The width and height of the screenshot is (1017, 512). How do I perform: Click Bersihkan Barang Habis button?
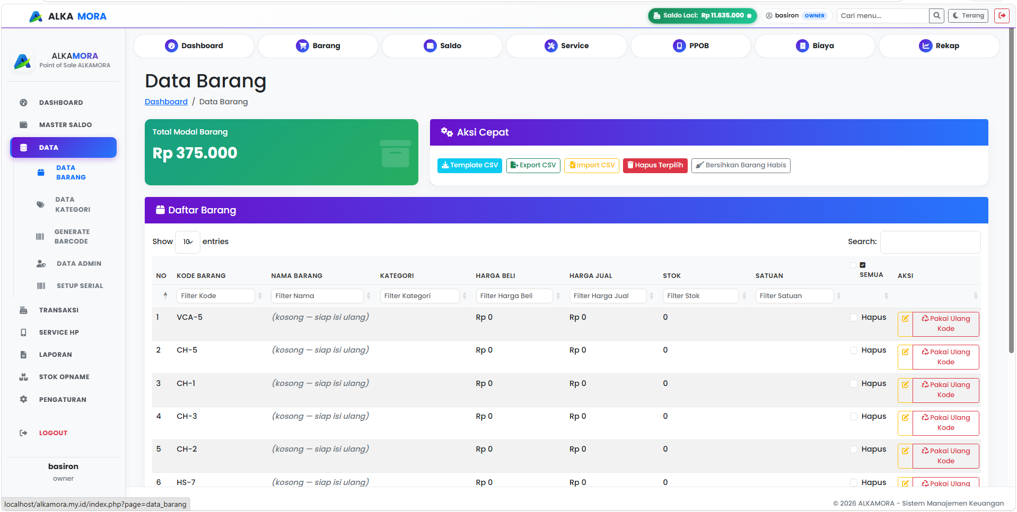tap(740, 165)
